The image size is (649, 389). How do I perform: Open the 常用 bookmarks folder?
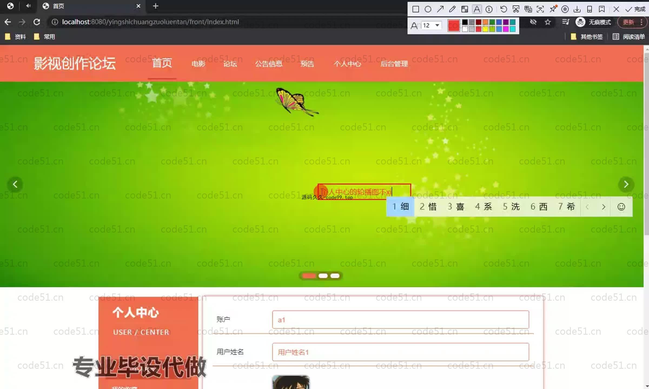45,36
